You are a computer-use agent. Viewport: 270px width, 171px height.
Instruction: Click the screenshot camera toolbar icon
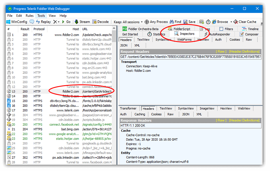[202, 22]
